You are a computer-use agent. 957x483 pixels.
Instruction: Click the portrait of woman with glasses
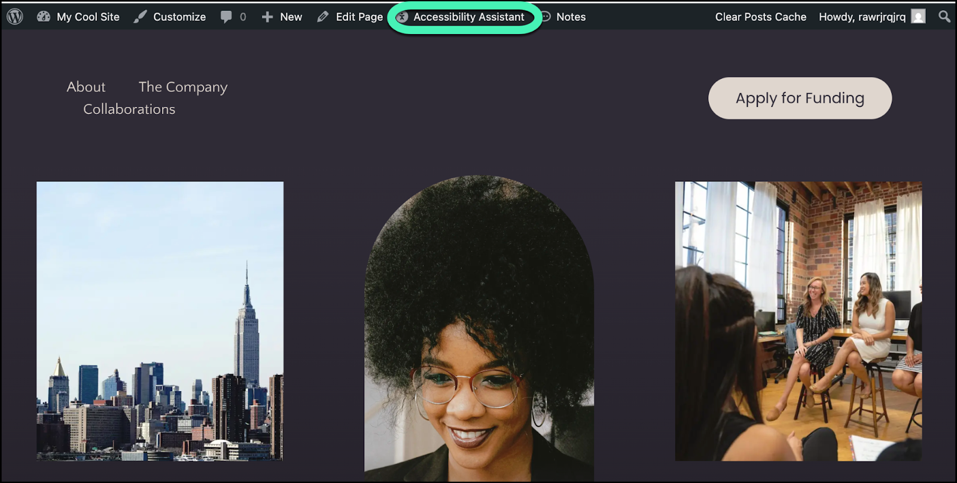pyautogui.click(x=479, y=328)
